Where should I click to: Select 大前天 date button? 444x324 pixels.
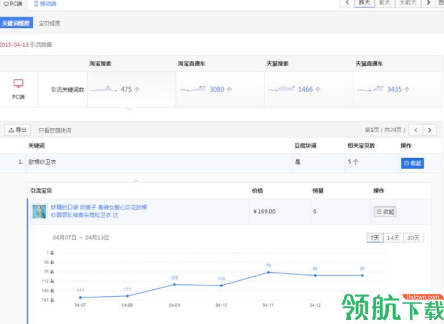click(x=408, y=3)
